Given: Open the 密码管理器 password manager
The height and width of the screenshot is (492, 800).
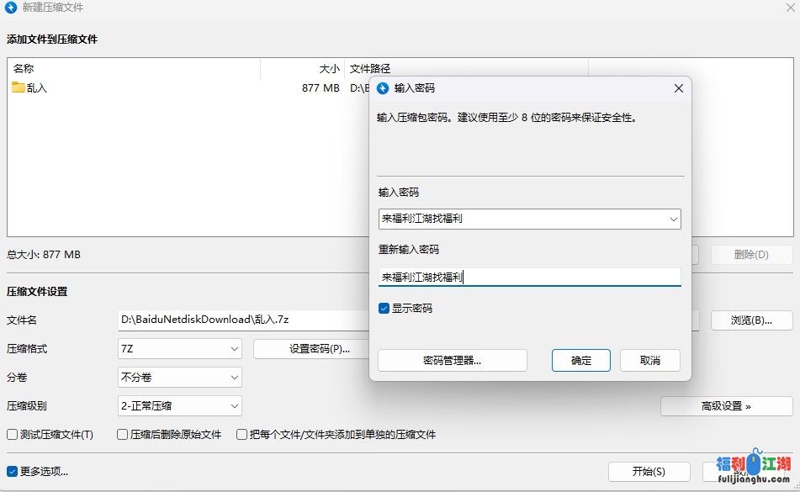Looking at the screenshot, I should coord(453,360).
